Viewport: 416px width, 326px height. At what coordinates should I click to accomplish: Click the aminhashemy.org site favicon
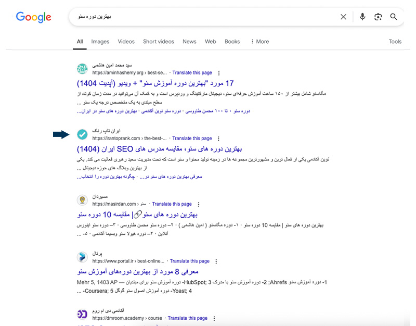click(x=82, y=69)
